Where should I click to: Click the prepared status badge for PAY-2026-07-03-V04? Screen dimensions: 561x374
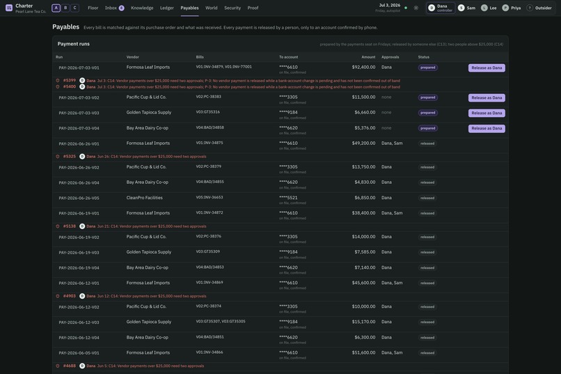pos(428,128)
